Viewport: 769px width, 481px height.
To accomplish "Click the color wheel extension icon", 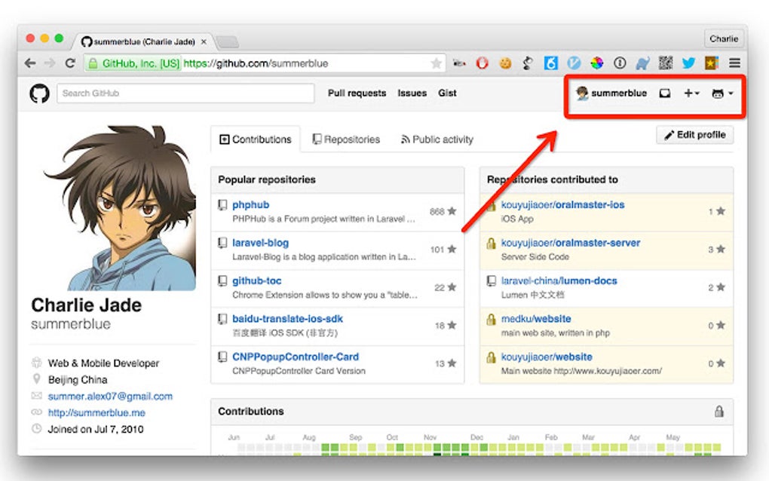I will (596, 63).
